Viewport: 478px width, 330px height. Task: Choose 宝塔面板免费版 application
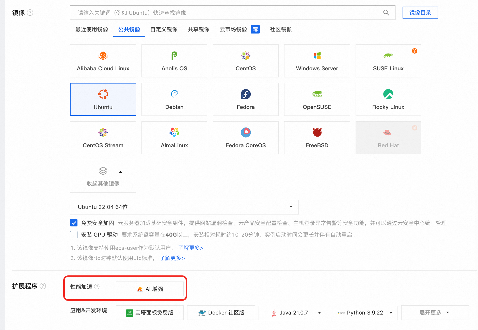point(150,312)
